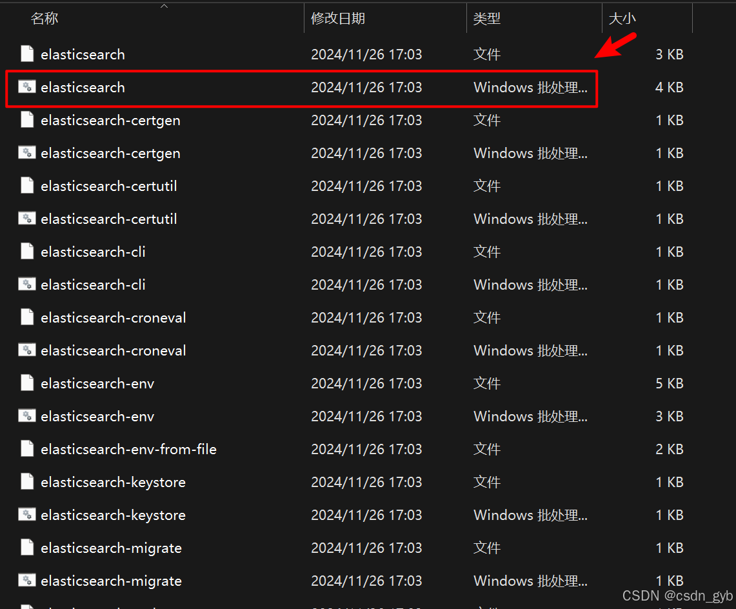Click the gear batch icon of elasticsearch-env (3 KB)
The height and width of the screenshot is (609, 736).
pyautogui.click(x=27, y=415)
